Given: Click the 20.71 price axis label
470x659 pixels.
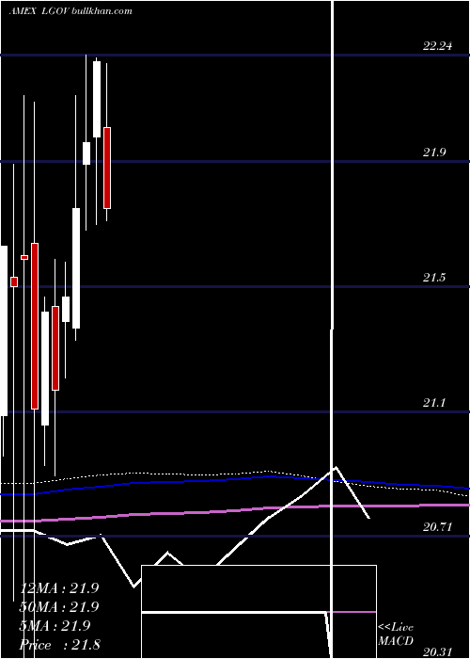Looking at the screenshot, I should [x=437, y=526].
